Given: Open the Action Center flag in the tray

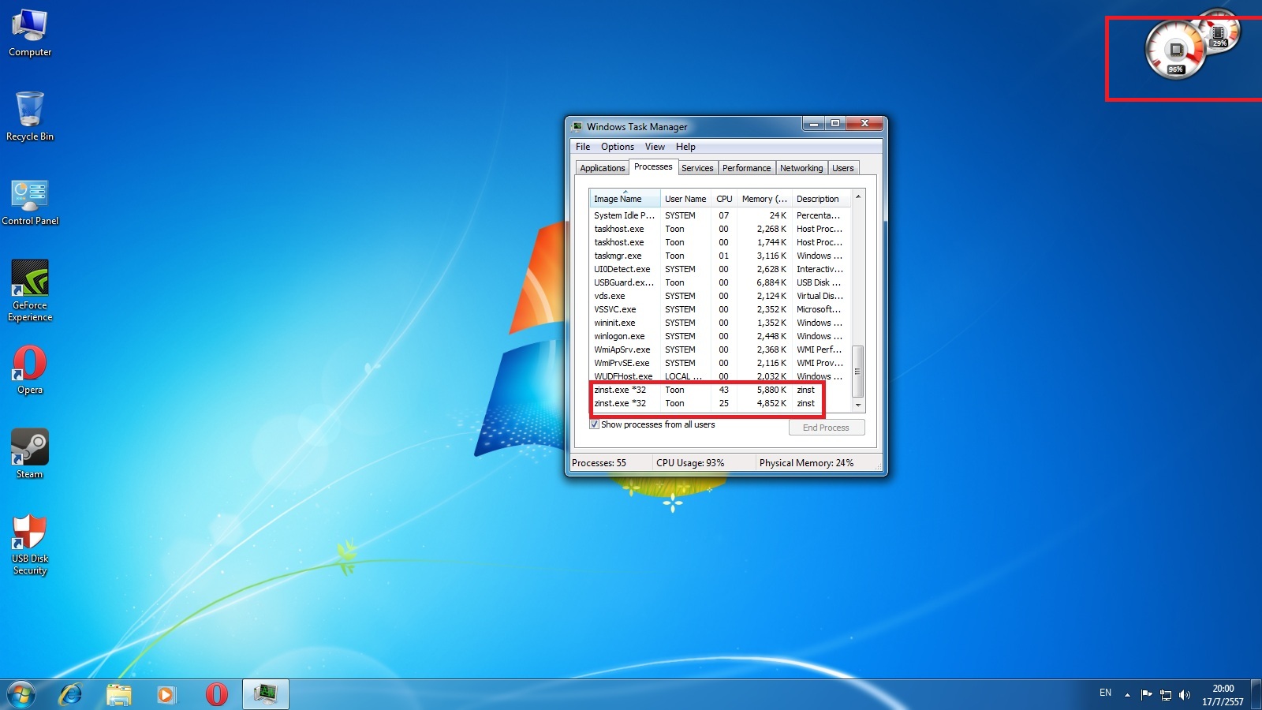Looking at the screenshot, I should click(x=1146, y=694).
